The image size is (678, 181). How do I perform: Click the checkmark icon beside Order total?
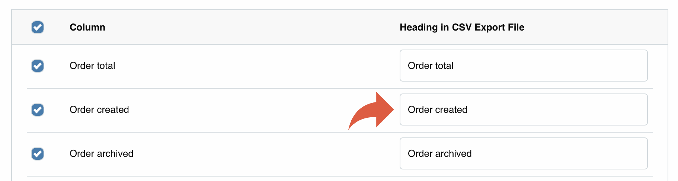[38, 66]
